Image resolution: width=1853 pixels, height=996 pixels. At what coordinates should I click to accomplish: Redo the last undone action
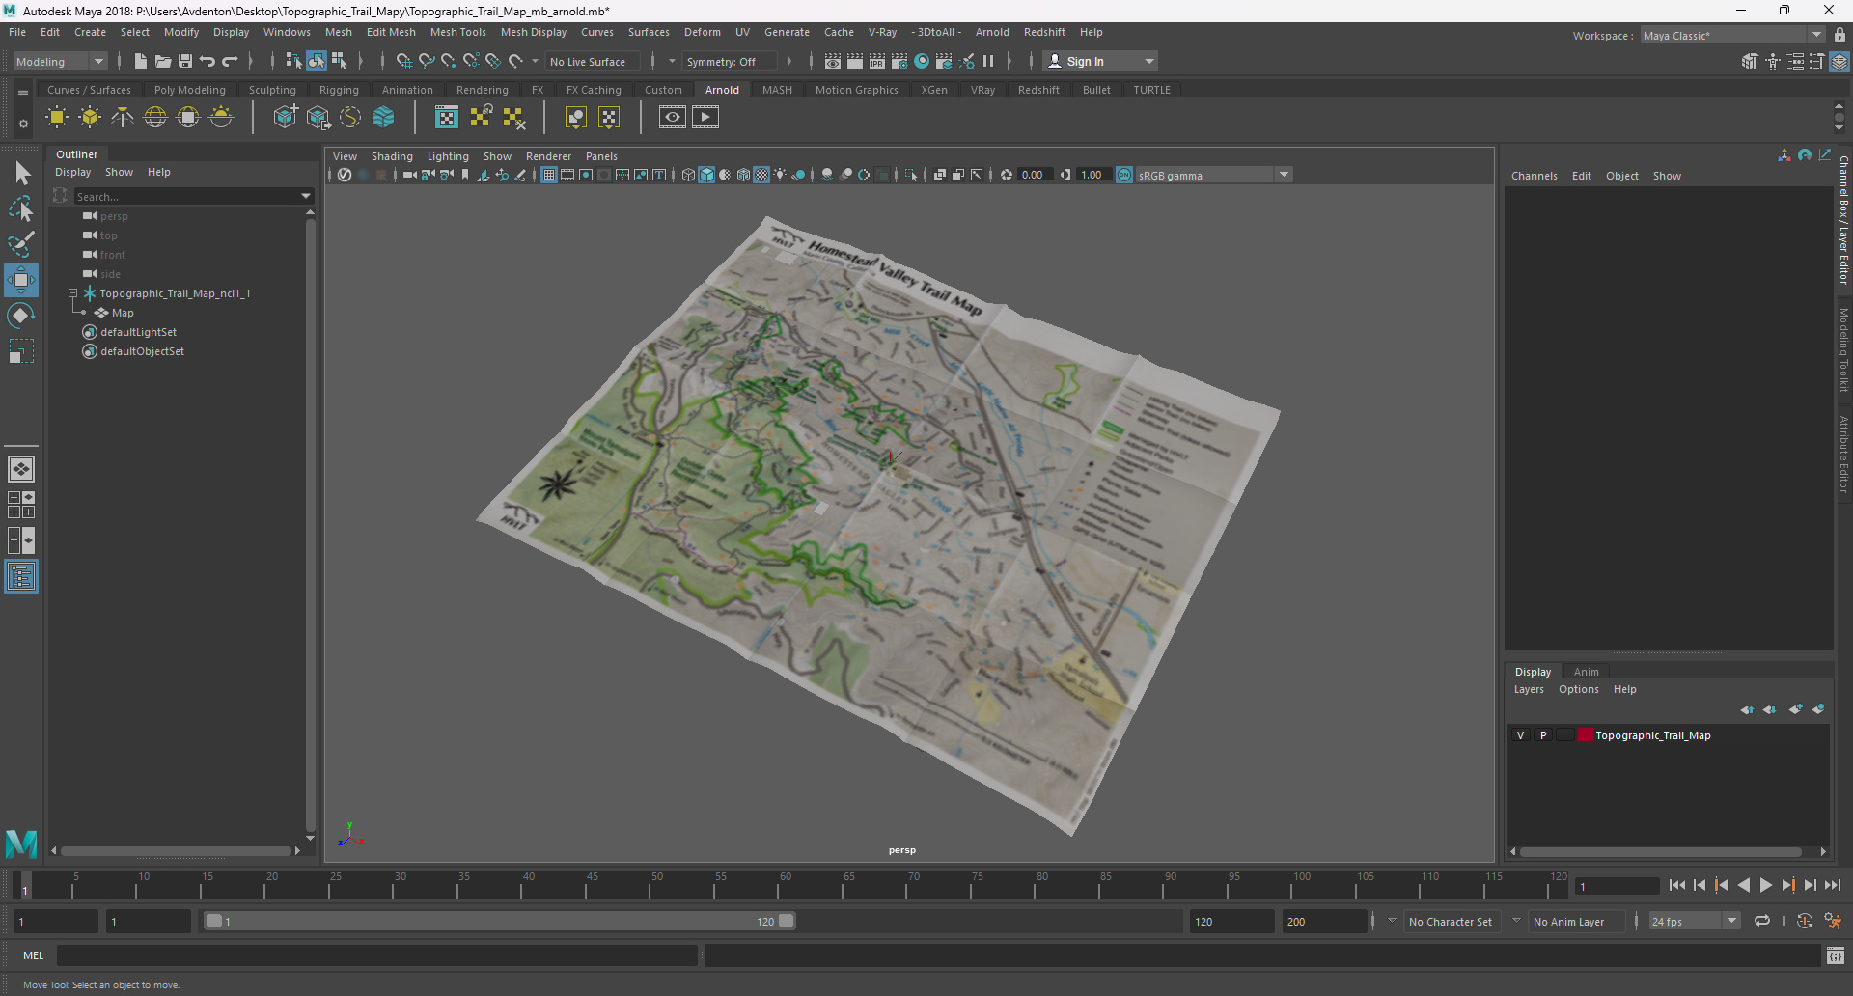click(230, 61)
